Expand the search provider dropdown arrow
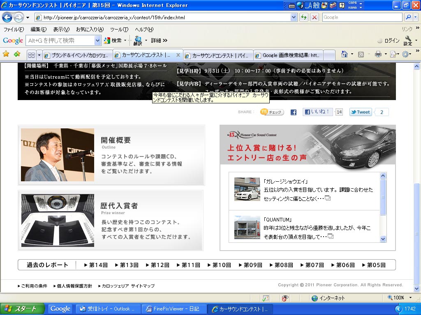The image size is (421, 315). [416, 17]
